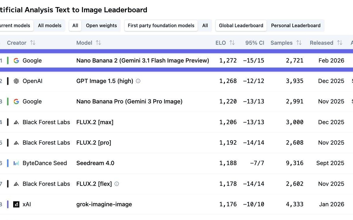Click the OpenAI logo icon

[16, 81]
